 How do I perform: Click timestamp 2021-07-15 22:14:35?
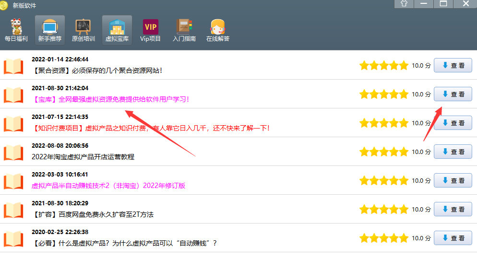(x=60, y=117)
